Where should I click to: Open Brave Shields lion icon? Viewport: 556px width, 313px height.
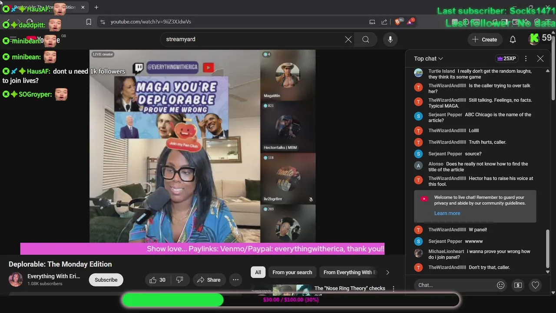click(397, 22)
